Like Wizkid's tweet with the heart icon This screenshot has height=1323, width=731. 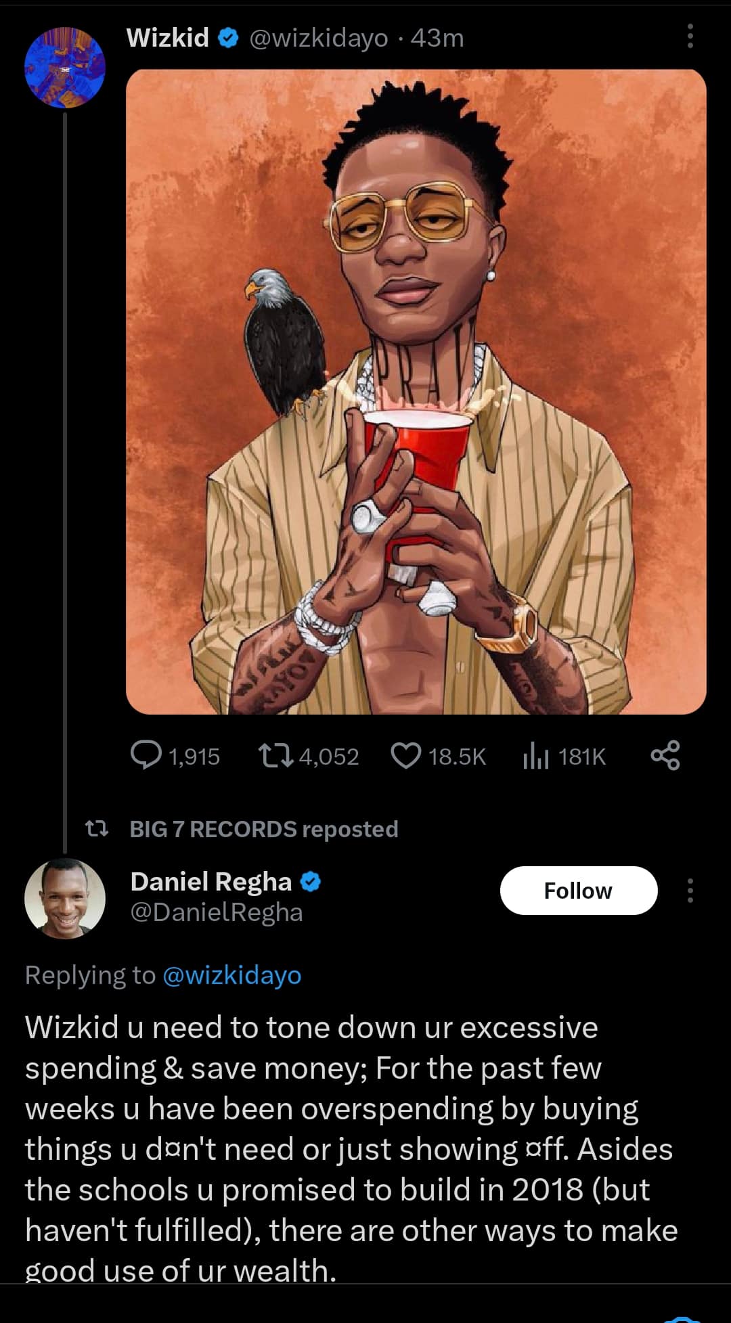(x=406, y=755)
